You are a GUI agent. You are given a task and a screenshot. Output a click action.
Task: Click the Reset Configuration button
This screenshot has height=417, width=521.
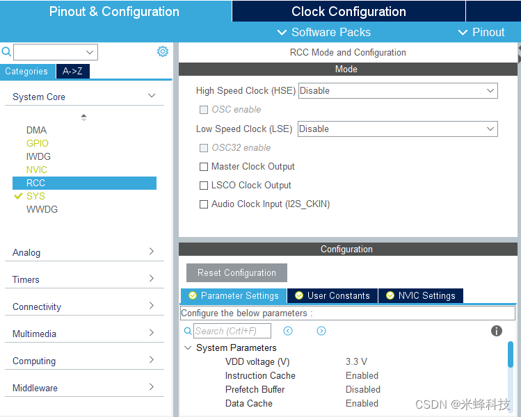tap(237, 272)
